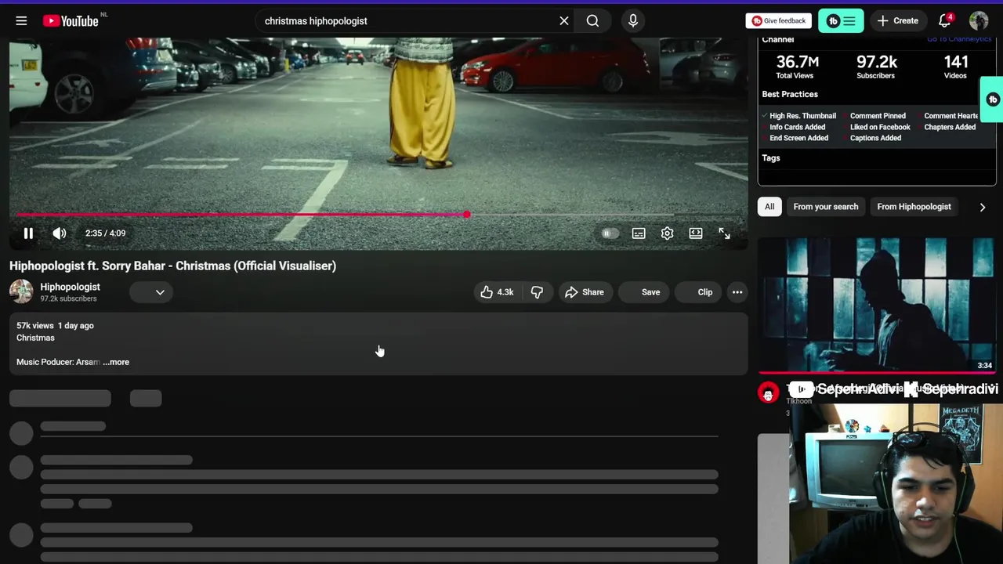Select the From your search chip
Viewport: 1003px width, 564px height.
[826, 207]
